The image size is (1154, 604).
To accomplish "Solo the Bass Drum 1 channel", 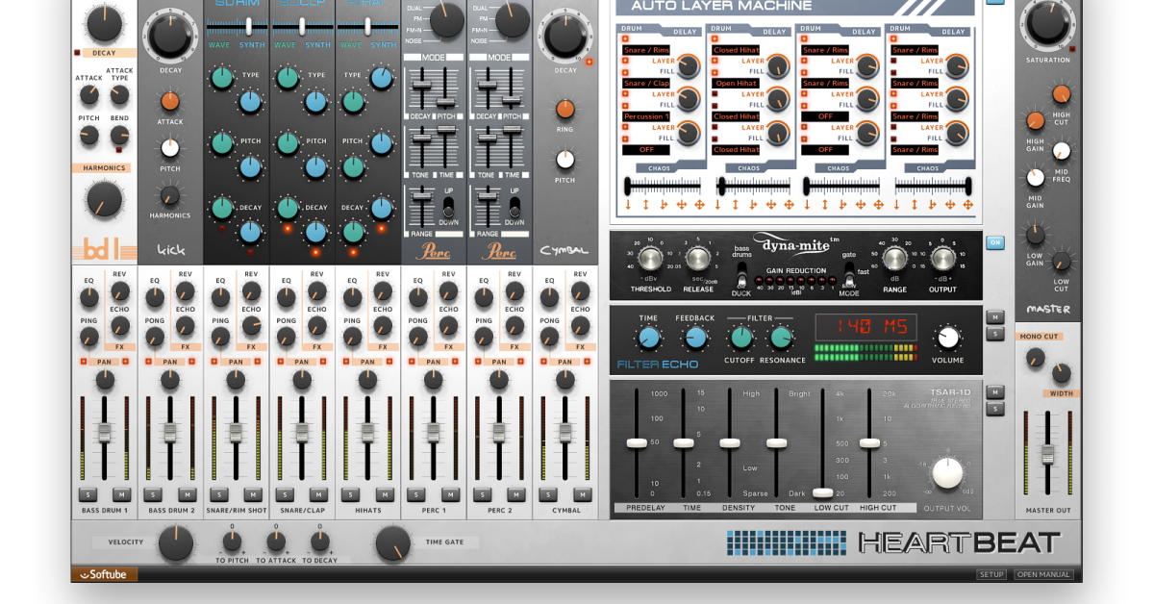I will [x=87, y=494].
